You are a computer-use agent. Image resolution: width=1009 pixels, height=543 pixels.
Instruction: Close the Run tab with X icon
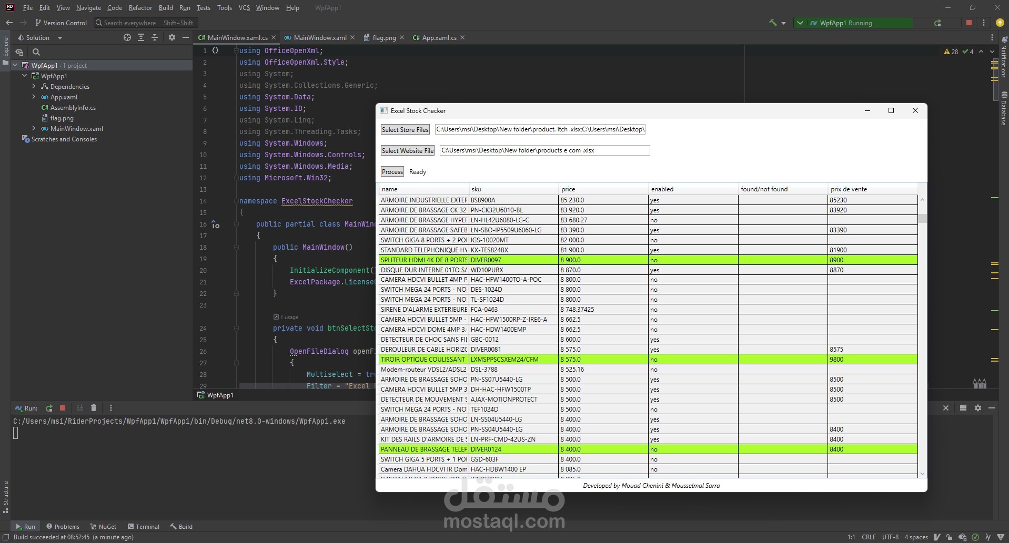946,408
